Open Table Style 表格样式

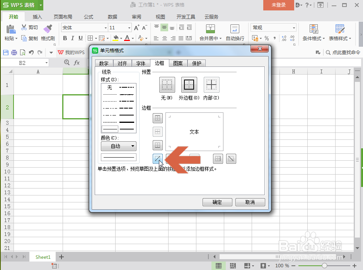(340, 32)
